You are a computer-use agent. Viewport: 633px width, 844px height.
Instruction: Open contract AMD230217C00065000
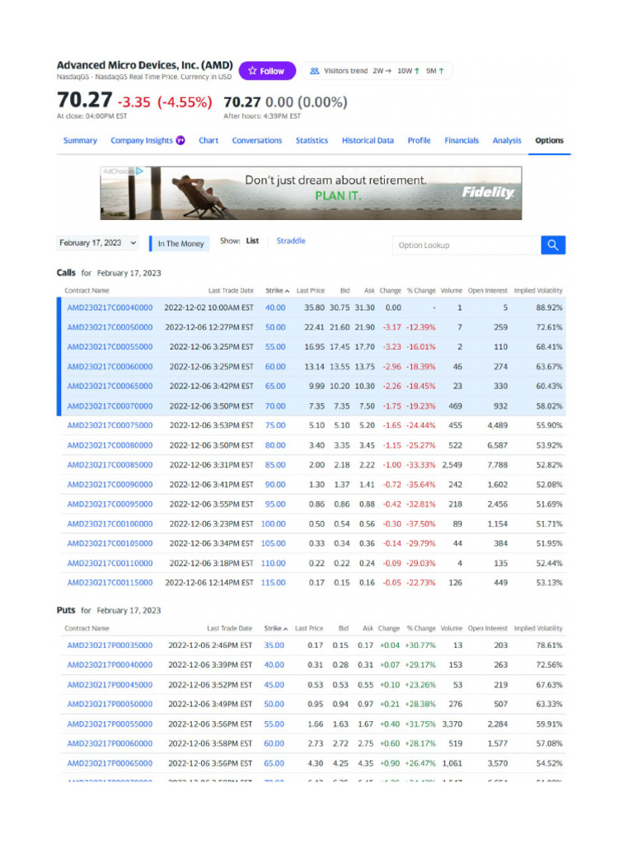pos(110,387)
